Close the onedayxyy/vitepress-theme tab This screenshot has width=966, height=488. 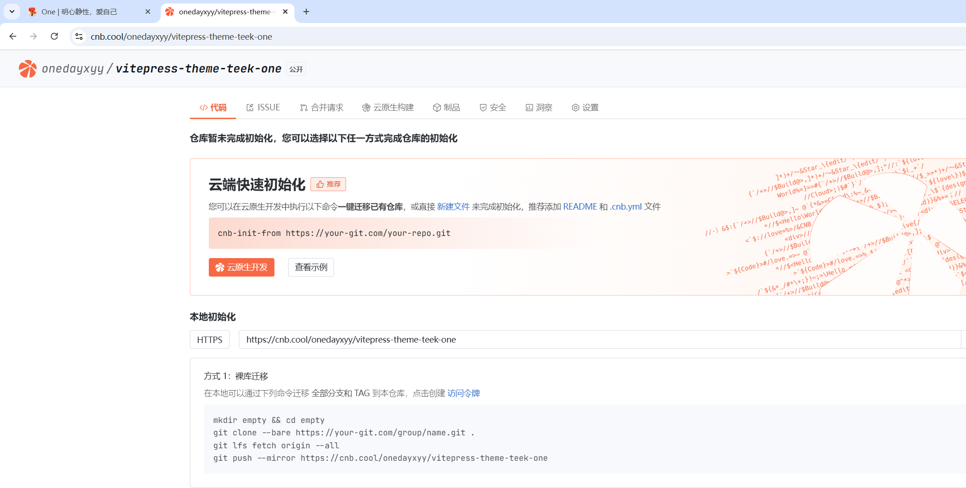285,12
